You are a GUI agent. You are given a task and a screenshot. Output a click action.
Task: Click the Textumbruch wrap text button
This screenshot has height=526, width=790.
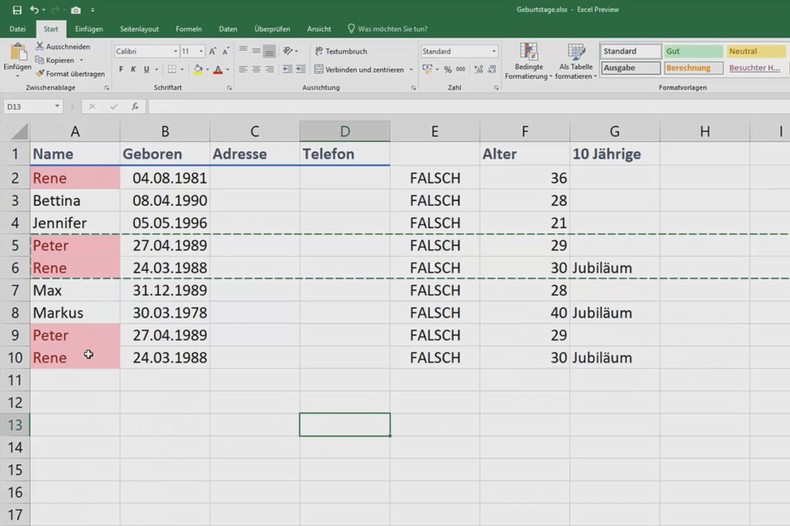[341, 51]
